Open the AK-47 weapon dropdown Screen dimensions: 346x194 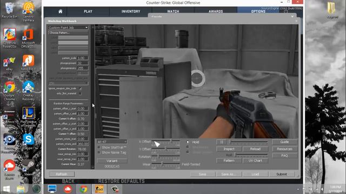coord(112,142)
